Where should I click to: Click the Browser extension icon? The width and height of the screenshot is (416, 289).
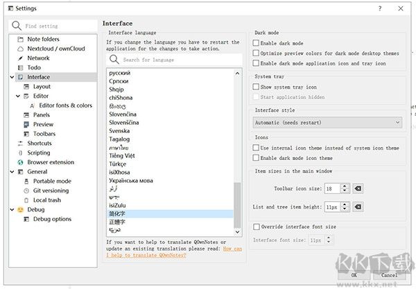[20, 162]
